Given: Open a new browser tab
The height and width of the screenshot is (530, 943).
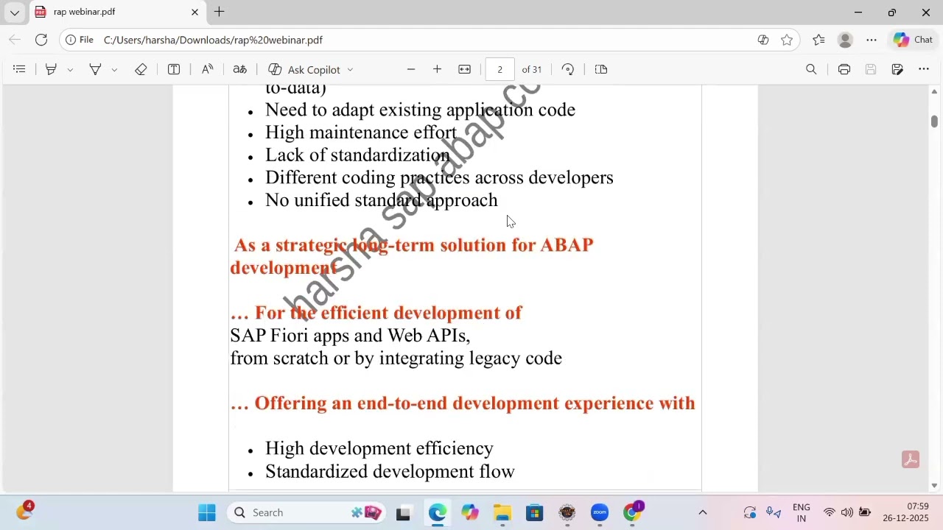Looking at the screenshot, I should (220, 12).
